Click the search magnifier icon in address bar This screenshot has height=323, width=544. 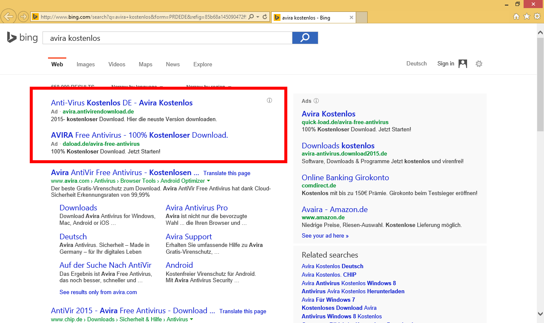(251, 17)
